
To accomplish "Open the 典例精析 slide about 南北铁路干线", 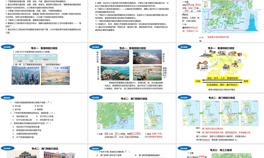I will tap(44, 118).
